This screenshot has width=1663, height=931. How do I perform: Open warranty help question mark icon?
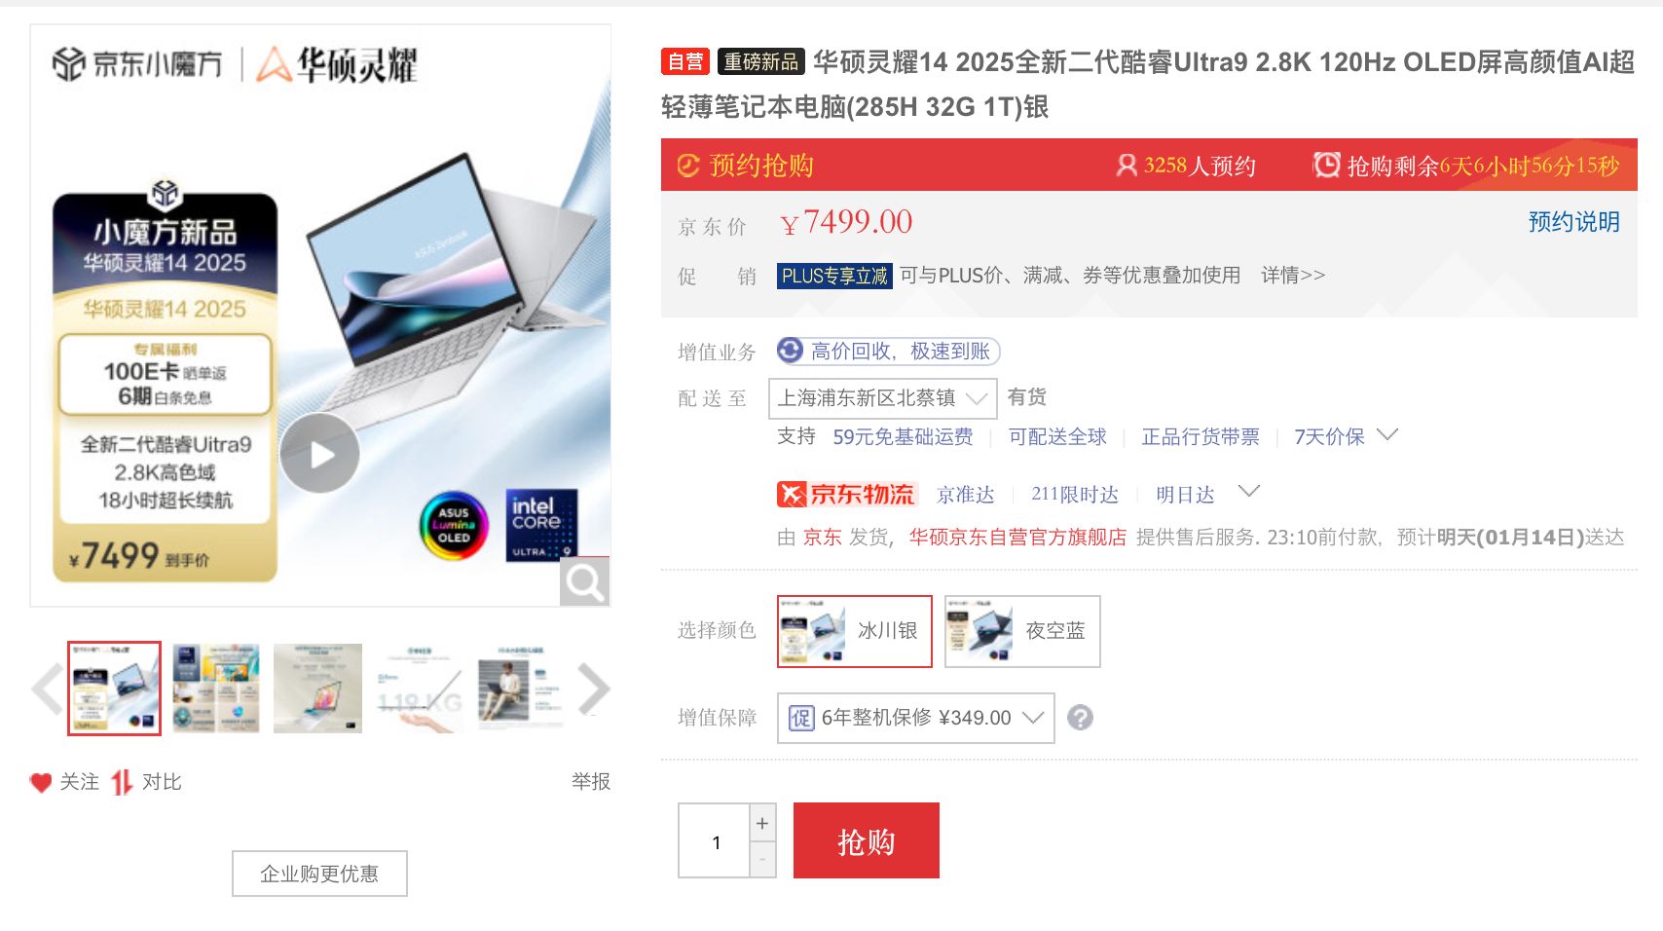click(x=1080, y=718)
